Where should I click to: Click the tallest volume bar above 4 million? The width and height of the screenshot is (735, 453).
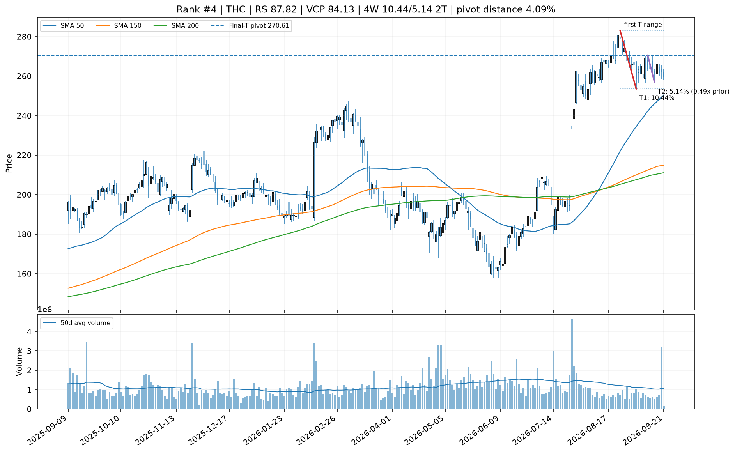coord(572,364)
